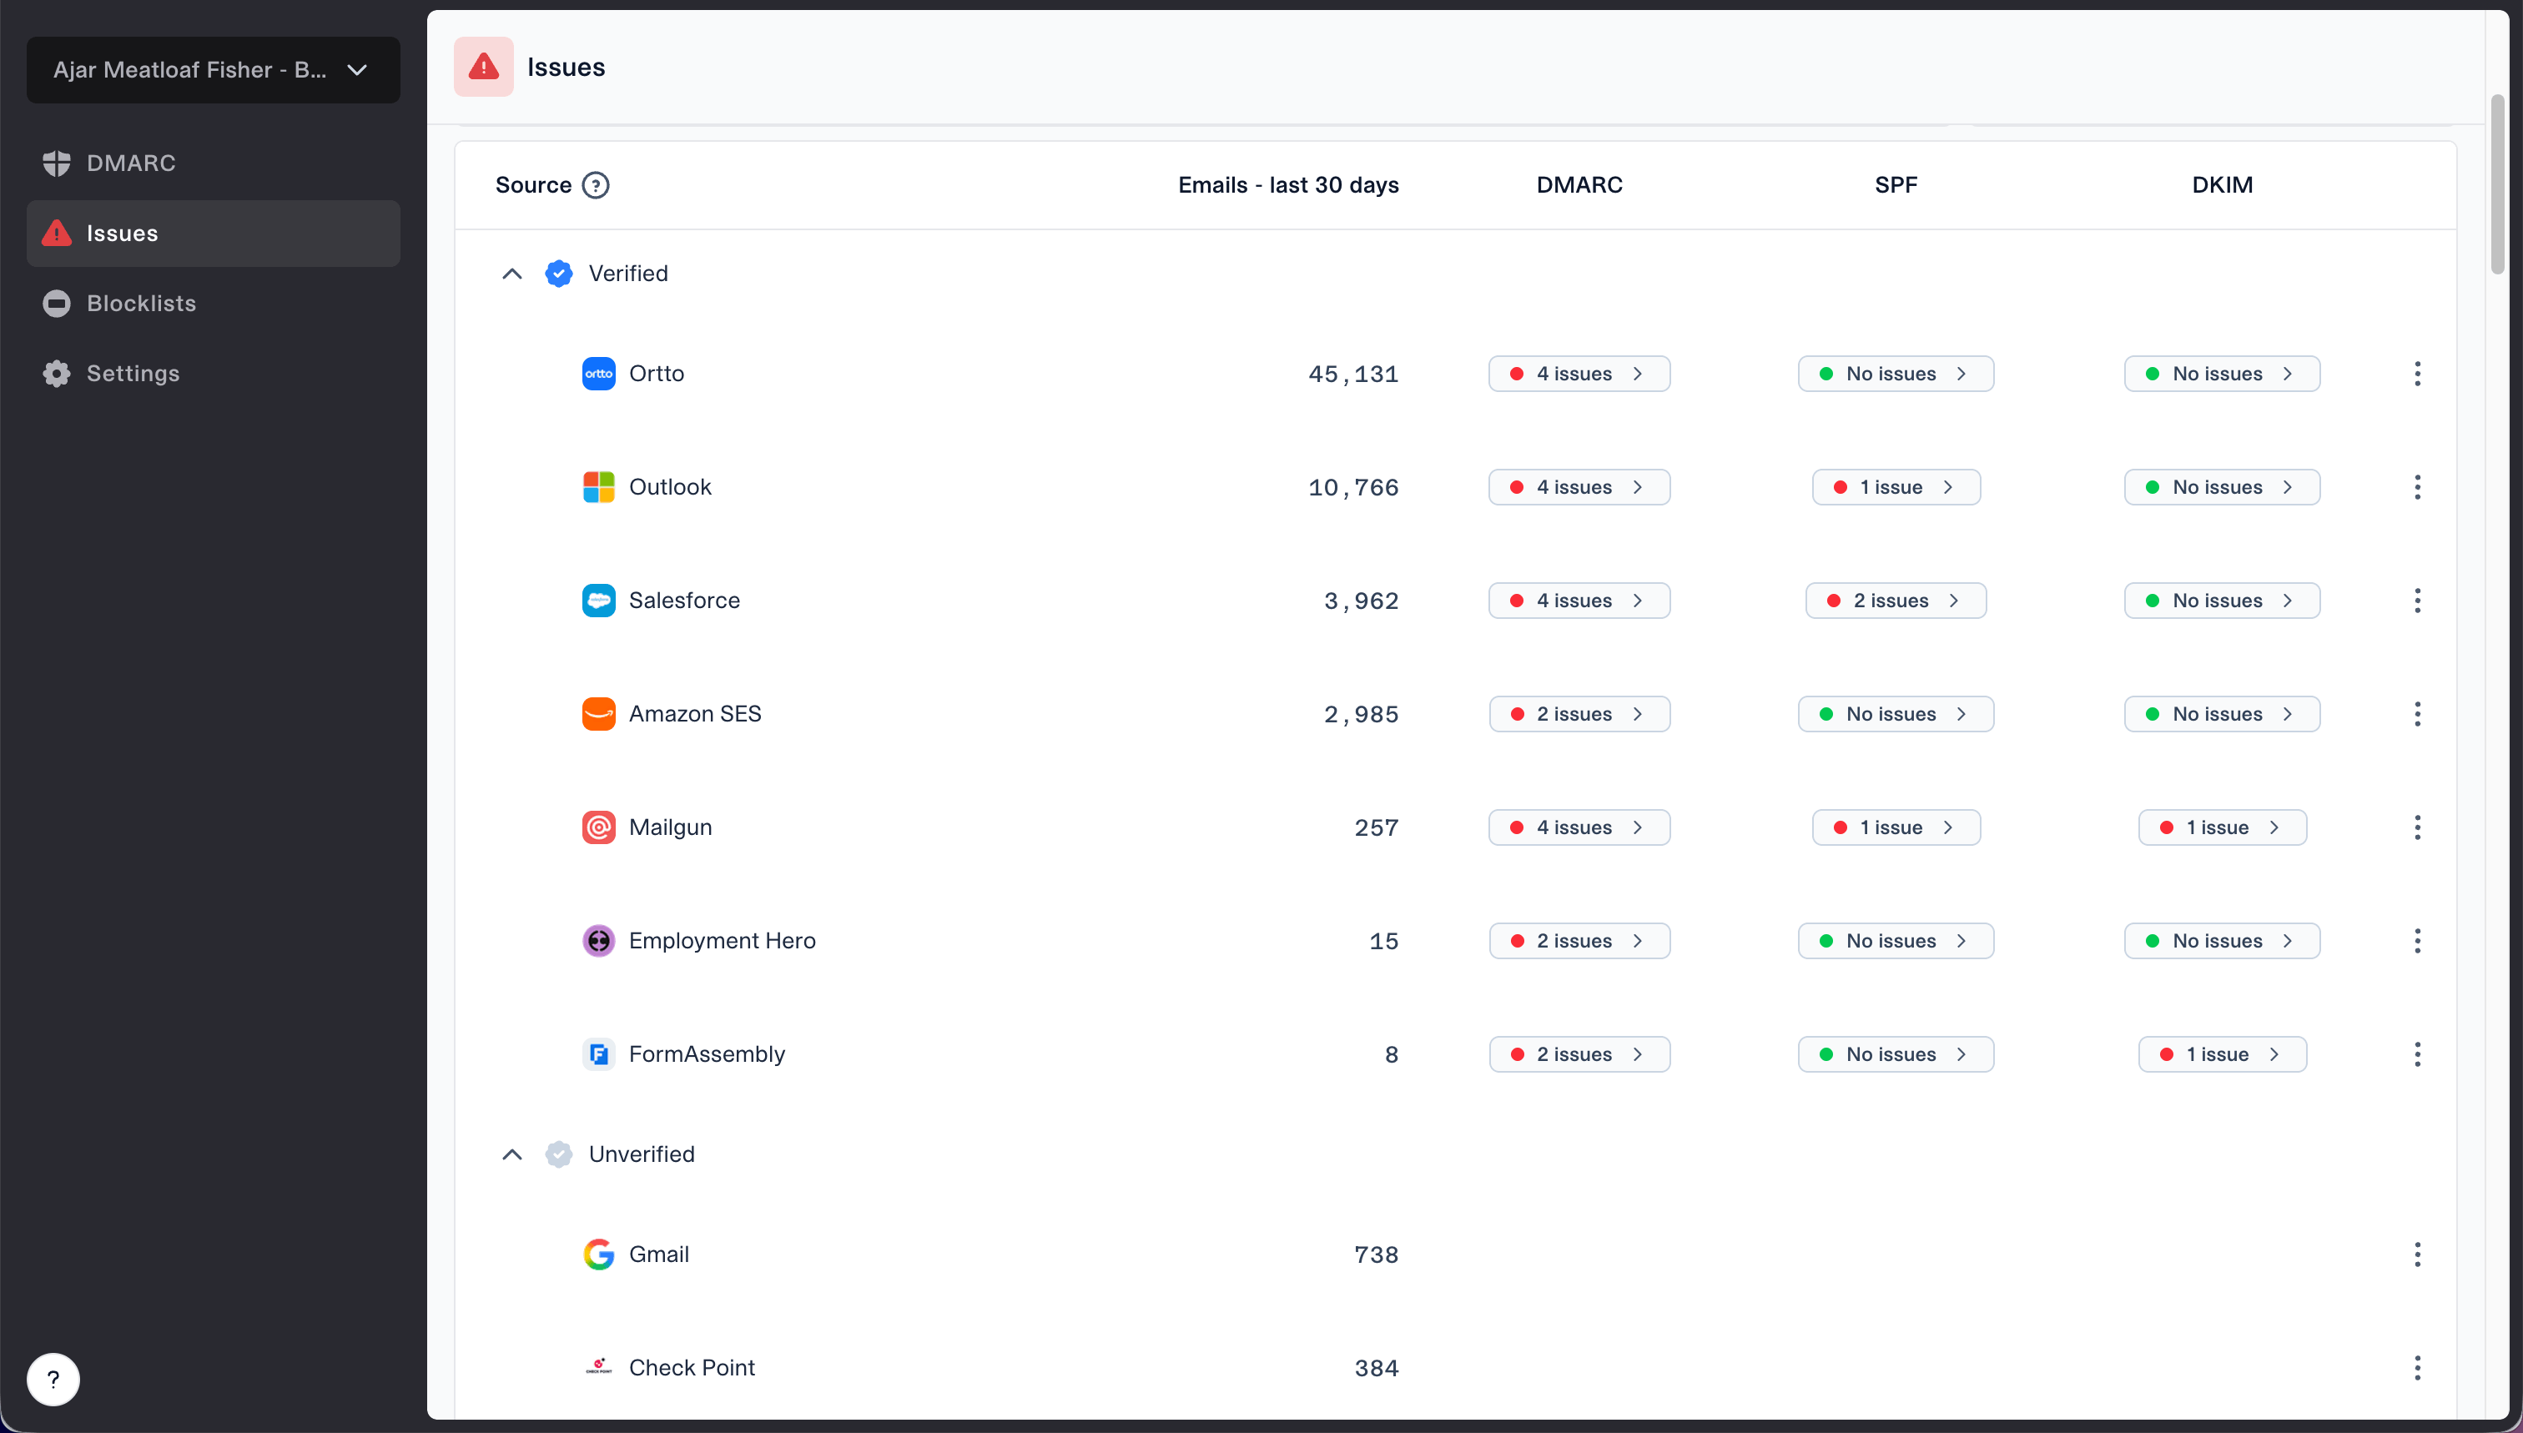The height and width of the screenshot is (1433, 2523).
Task: Click the Source help question-mark icon
Action: click(596, 185)
